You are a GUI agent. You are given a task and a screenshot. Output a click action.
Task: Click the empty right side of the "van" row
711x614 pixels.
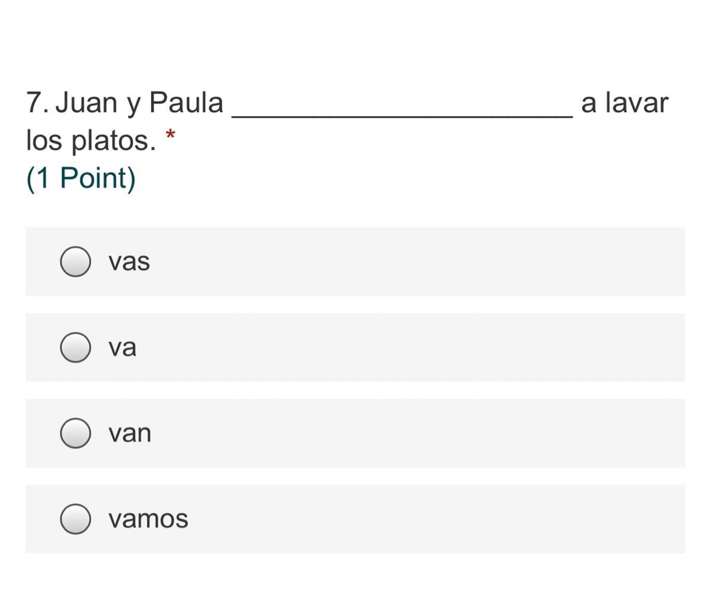(474, 433)
